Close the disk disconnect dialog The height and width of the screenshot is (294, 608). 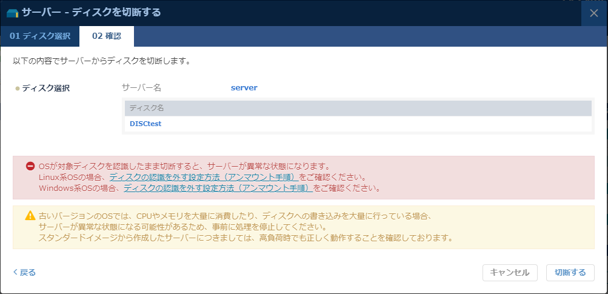tap(594, 13)
